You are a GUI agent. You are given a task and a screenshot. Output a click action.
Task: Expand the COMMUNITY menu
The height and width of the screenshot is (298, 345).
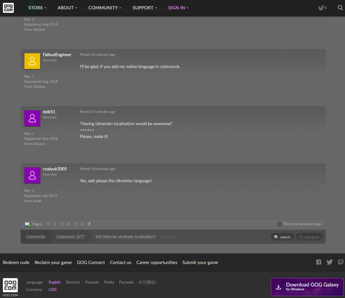click(104, 8)
